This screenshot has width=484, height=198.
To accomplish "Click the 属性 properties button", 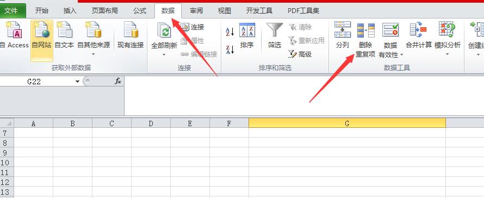I will click(x=193, y=41).
